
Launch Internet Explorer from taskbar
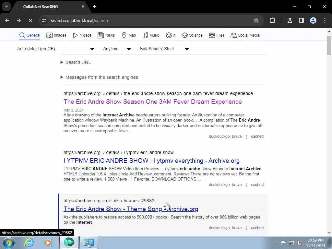click(29, 243)
